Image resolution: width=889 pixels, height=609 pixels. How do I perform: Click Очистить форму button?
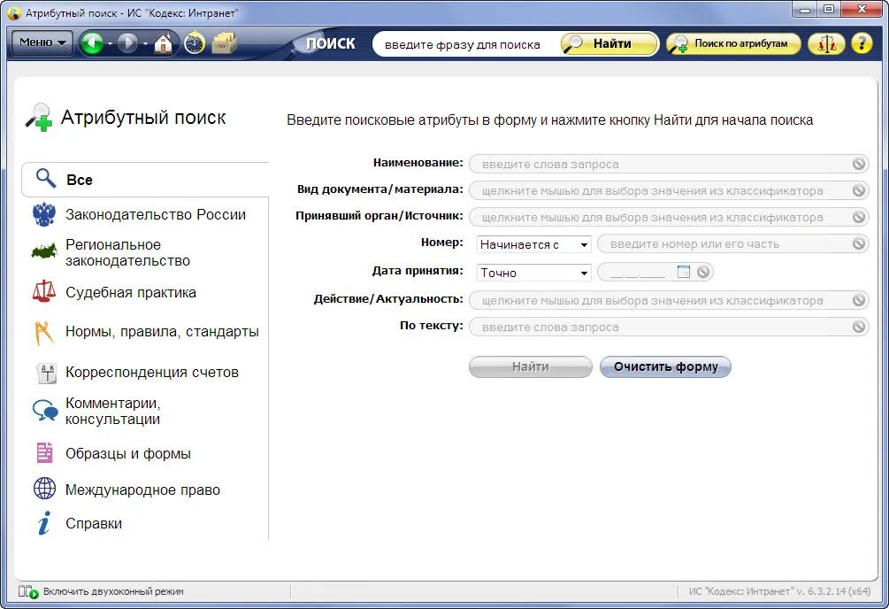click(665, 366)
